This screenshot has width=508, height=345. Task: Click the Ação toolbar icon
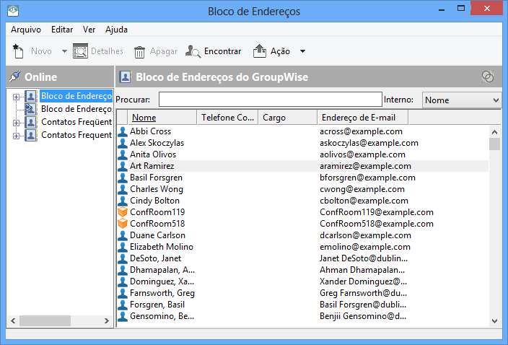click(x=260, y=51)
